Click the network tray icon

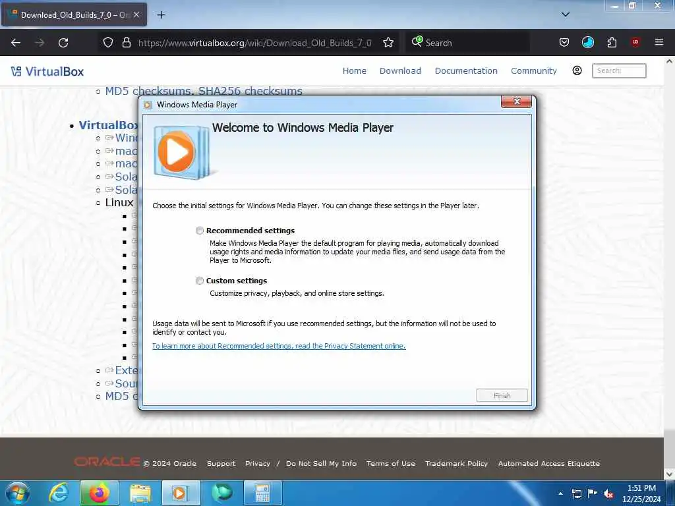(576, 493)
